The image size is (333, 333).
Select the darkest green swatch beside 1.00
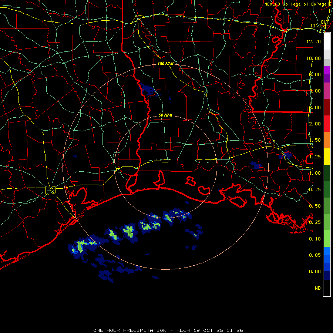(x=327, y=173)
